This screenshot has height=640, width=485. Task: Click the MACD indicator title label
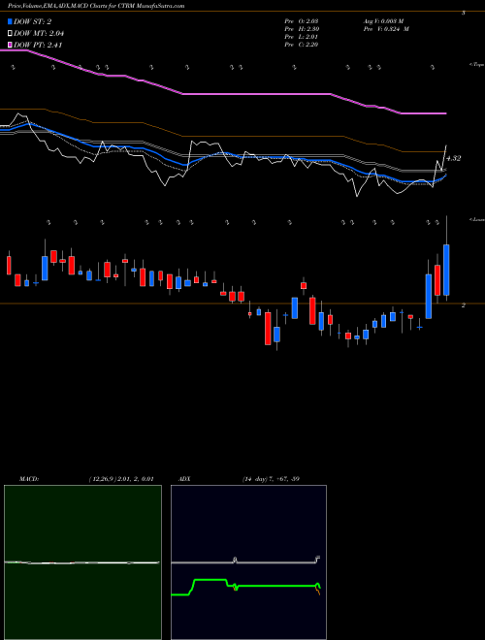tap(29, 479)
